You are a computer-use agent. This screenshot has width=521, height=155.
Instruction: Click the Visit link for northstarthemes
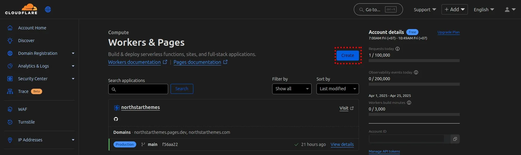coord(344,108)
